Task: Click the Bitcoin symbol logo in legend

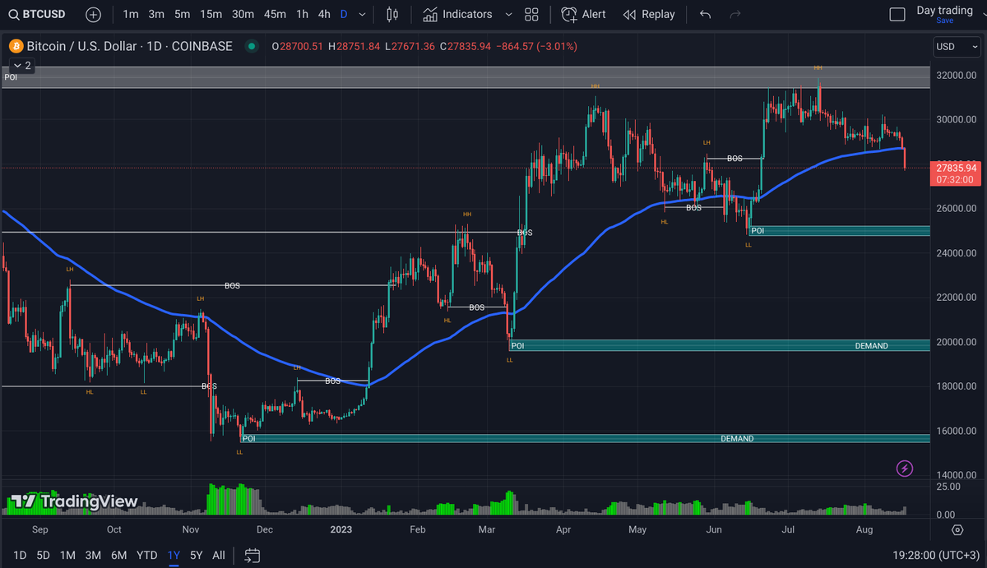Action: (14, 47)
